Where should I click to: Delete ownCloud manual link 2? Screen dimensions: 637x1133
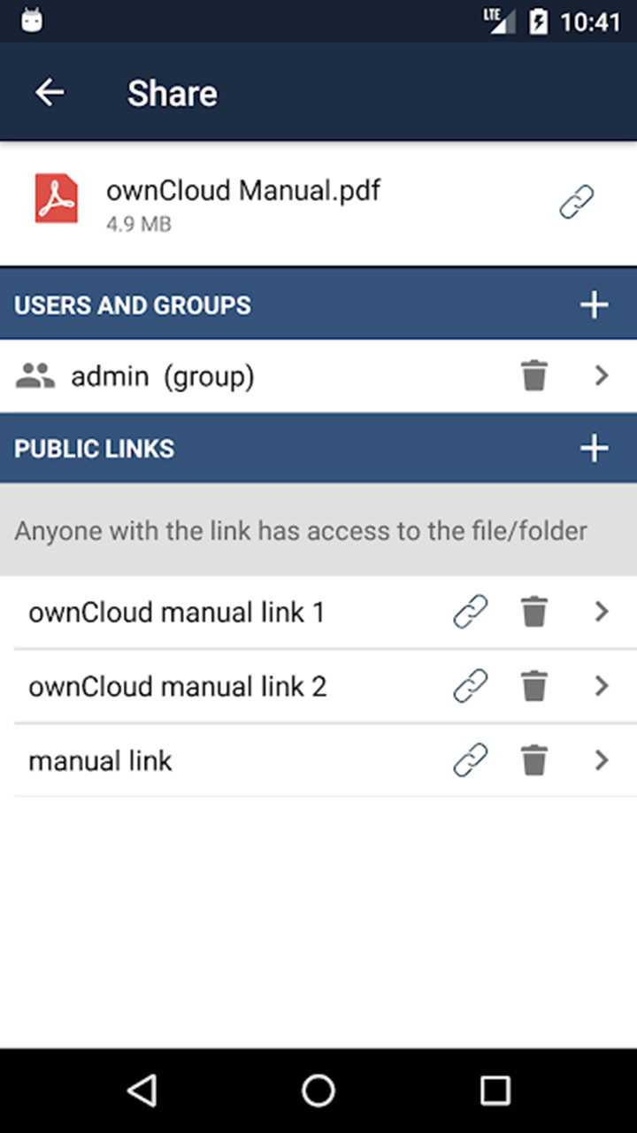click(x=534, y=686)
